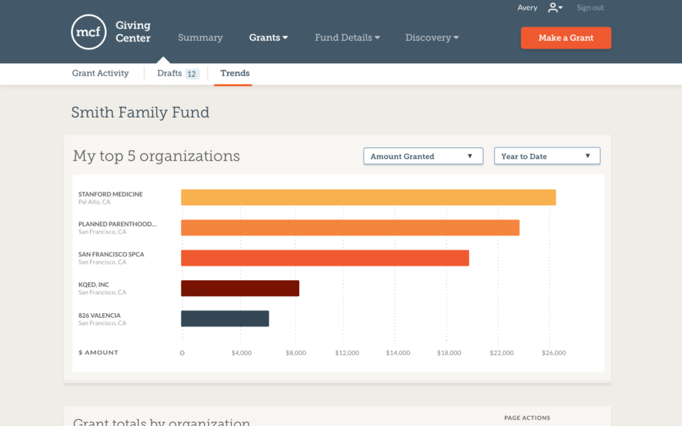The height and width of the screenshot is (426, 682).
Task: Click the Avery username
Action: [x=527, y=8]
